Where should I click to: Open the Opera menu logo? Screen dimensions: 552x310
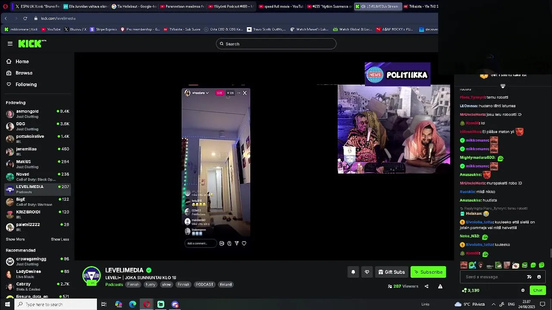pos(5,6)
